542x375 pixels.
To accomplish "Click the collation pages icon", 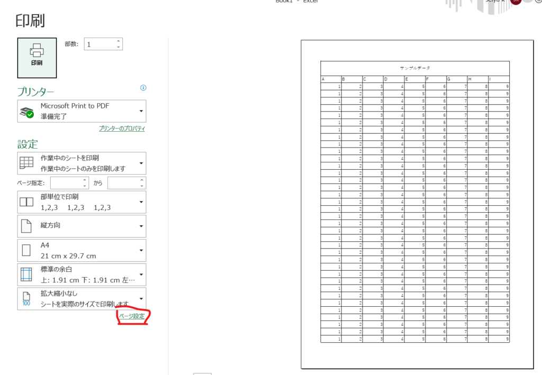I will click(x=26, y=202).
